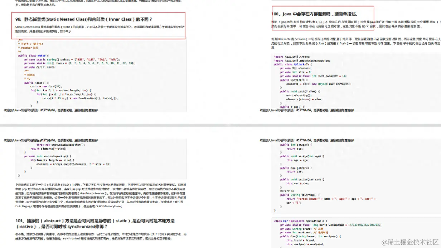Viewport: 441px width, 248px height.
Task: Click the line 'return age;'
Action: click(295, 149)
